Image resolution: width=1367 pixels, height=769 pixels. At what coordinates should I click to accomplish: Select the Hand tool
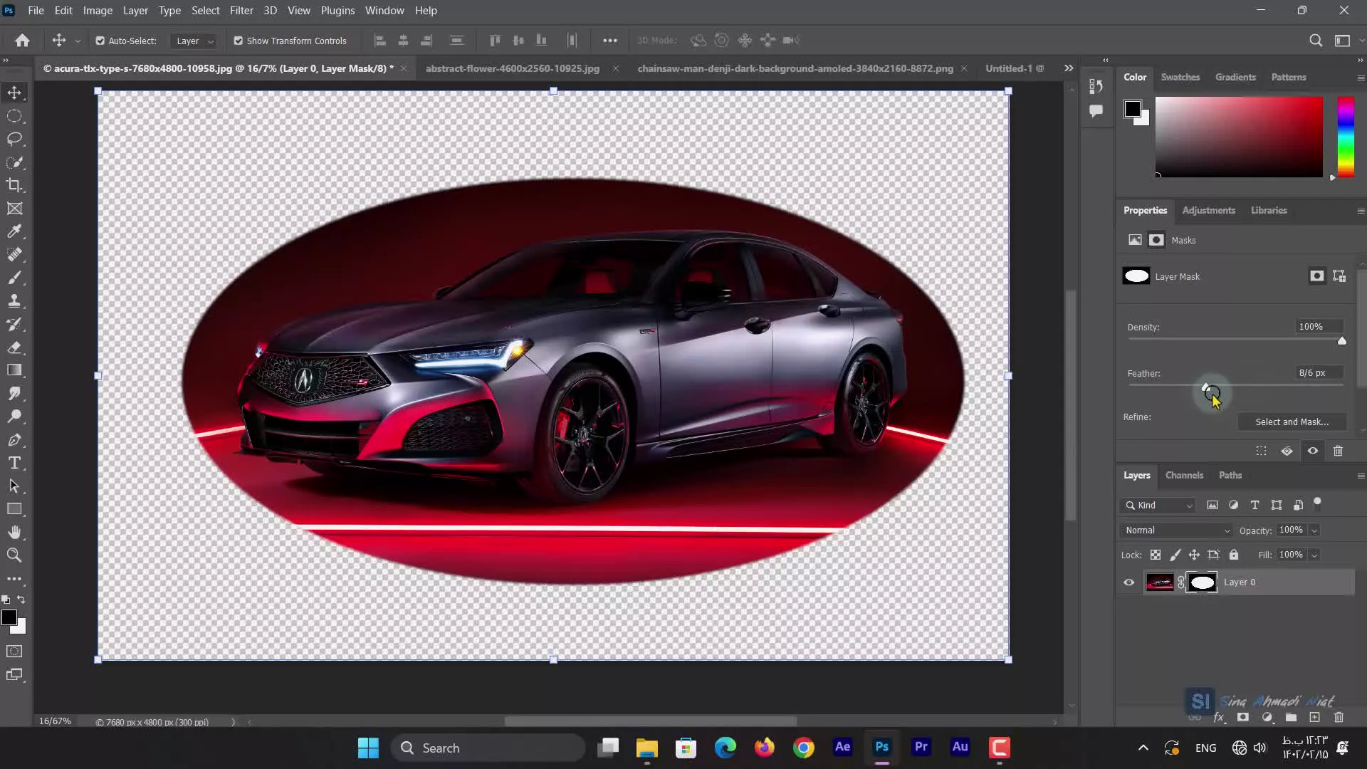pyautogui.click(x=14, y=532)
